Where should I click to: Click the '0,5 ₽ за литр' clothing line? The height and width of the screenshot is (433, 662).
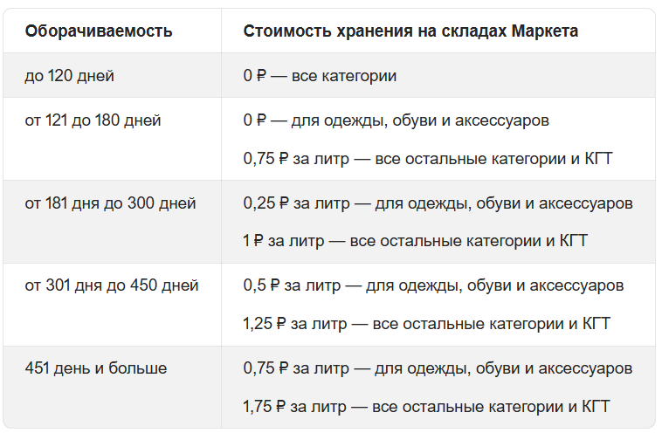pyautogui.click(x=433, y=285)
